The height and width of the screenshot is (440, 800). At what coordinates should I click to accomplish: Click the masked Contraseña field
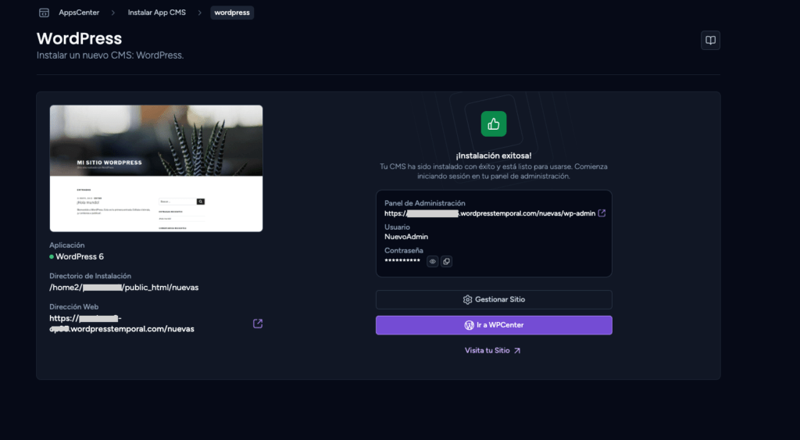402,261
